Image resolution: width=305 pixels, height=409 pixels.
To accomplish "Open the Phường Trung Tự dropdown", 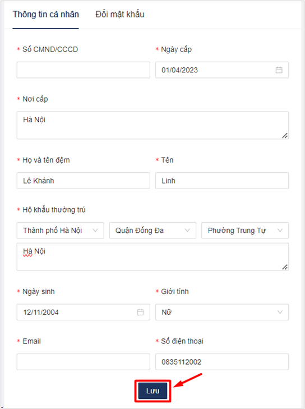I will point(245,231).
